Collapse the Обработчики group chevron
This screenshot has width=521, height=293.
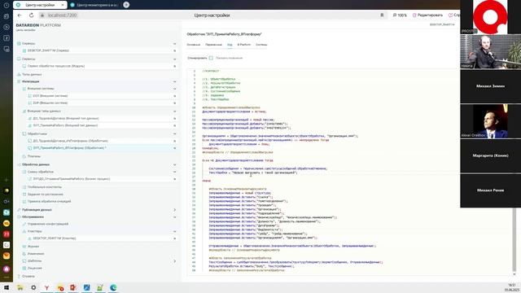coord(174,133)
